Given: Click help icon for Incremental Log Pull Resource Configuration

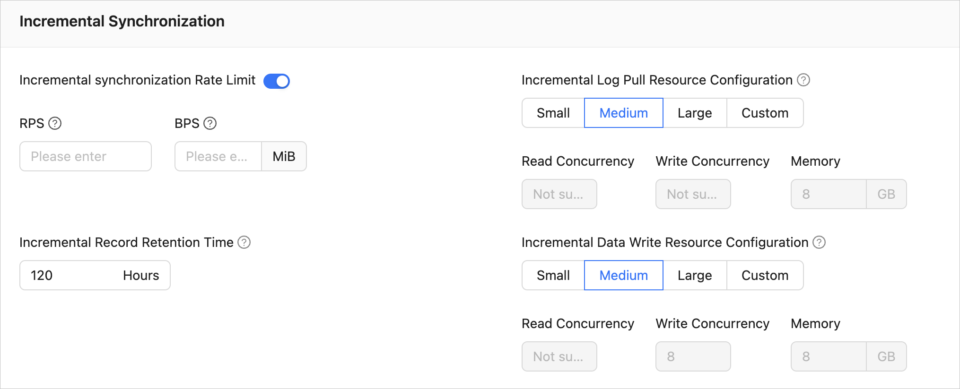Looking at the screenshot, I should coord(803,80).
